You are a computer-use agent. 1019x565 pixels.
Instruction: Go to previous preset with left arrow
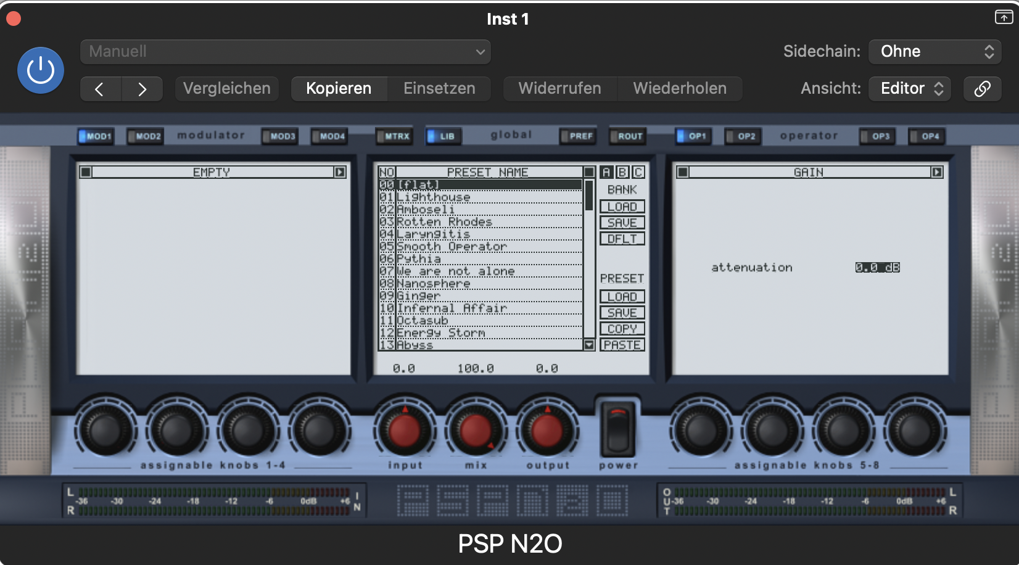click(x=101, y=89)
